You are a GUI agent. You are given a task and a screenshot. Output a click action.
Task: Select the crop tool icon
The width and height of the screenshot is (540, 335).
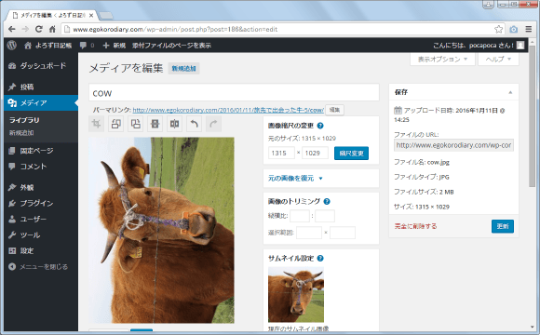97,124
